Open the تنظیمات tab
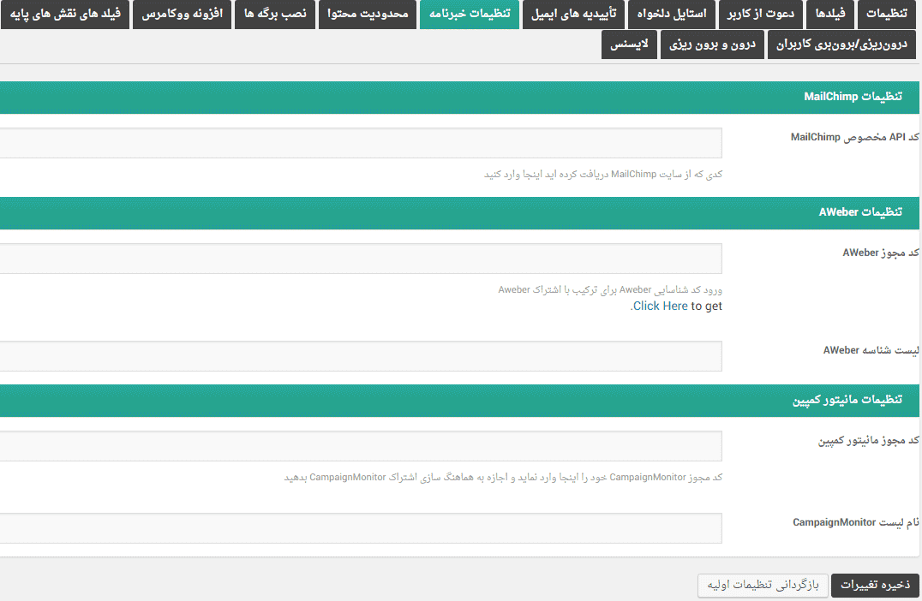The width and height of the screenshot is (922, 601). (887, 14)
